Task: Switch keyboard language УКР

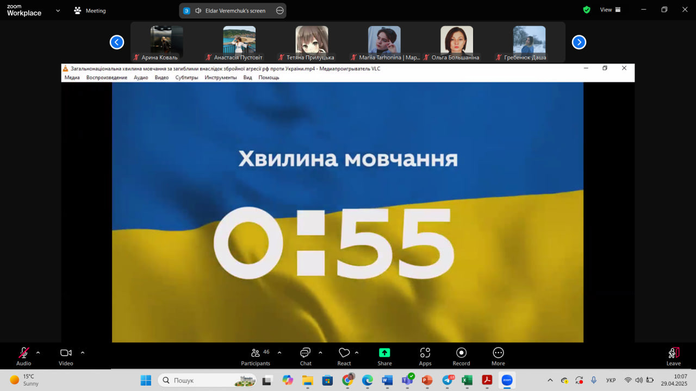Action: point(611,380)
